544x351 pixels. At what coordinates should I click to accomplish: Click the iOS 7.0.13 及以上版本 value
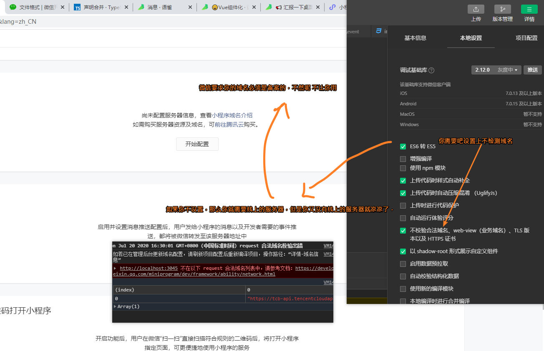click(x=524, y=93)
